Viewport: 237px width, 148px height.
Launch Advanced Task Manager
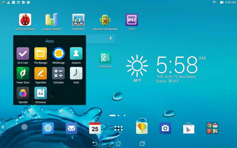[x=105, y=20]
